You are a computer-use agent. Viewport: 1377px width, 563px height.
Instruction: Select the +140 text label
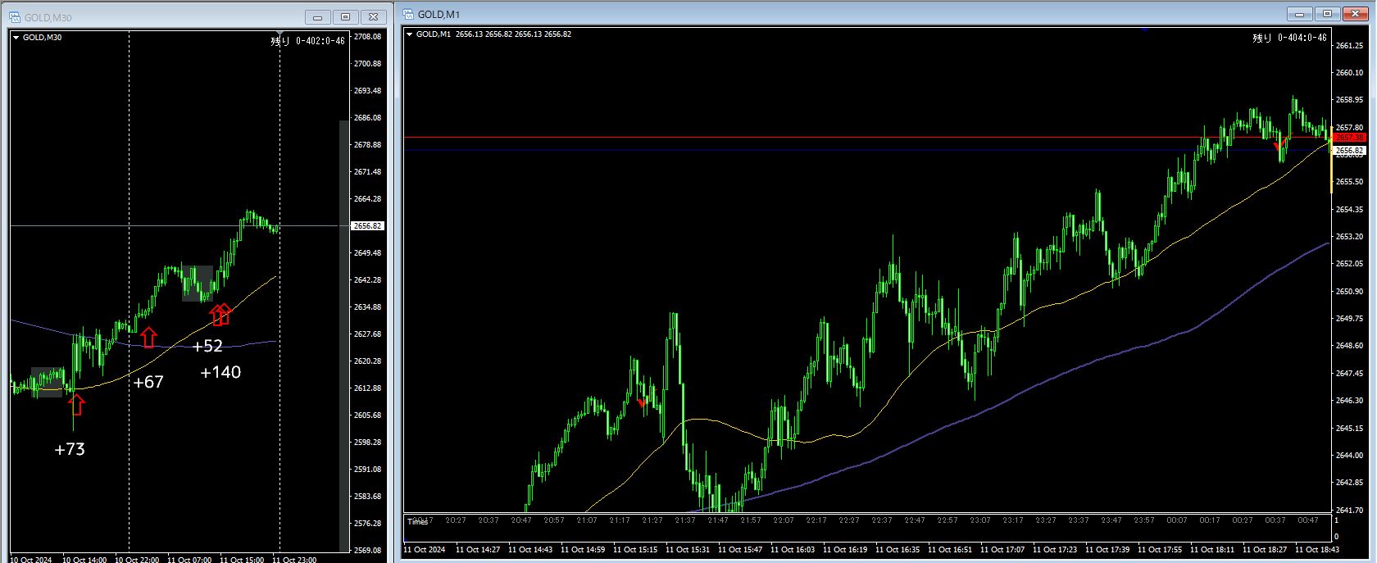click(x=220, y=373)
